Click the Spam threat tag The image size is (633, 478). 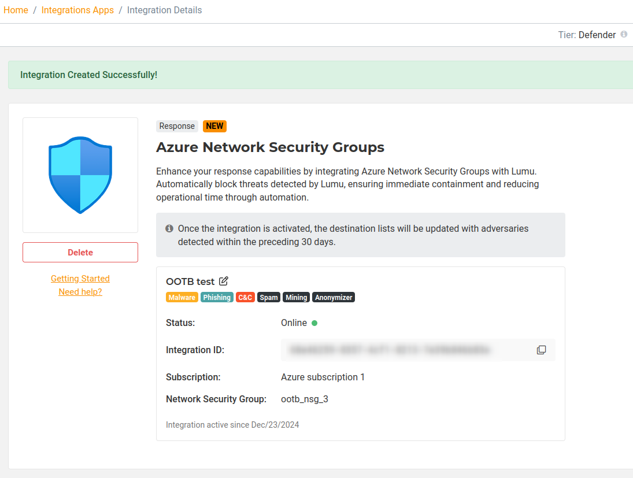pyautogui.click(x=269, y=298)
